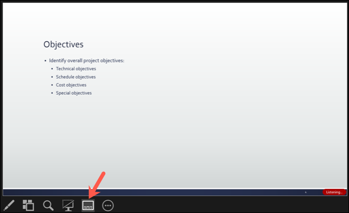The image size is (349, 213).
Task: Select the Zoom into slide magnifier
Action: click(x=48, y=206)
